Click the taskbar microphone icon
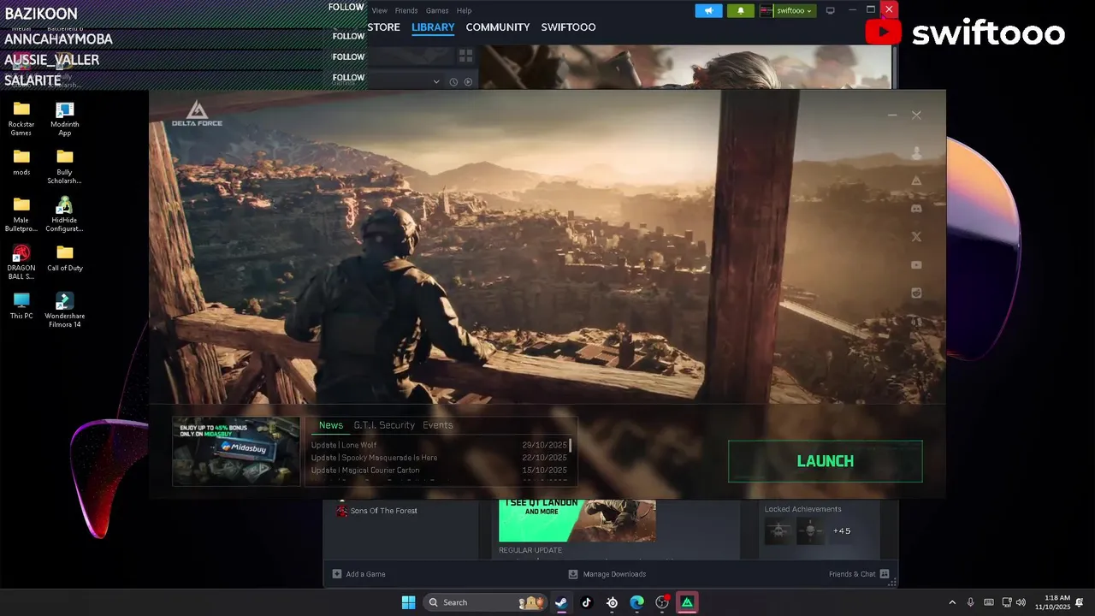The width and height of the screenshot is (1095, 616). click(x=970, y=602)
